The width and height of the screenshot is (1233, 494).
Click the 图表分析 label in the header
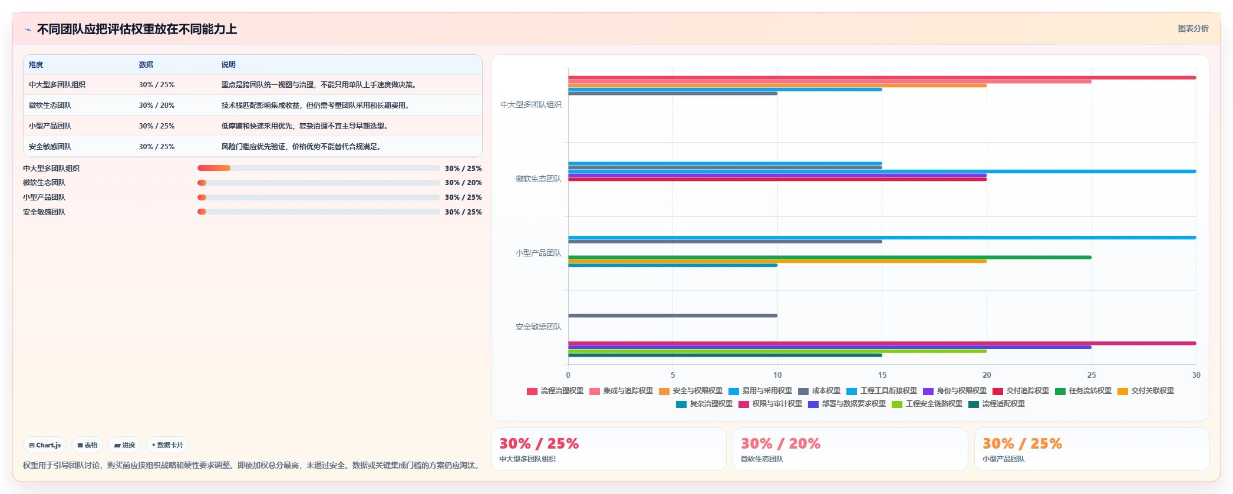tap(1193, 28)
